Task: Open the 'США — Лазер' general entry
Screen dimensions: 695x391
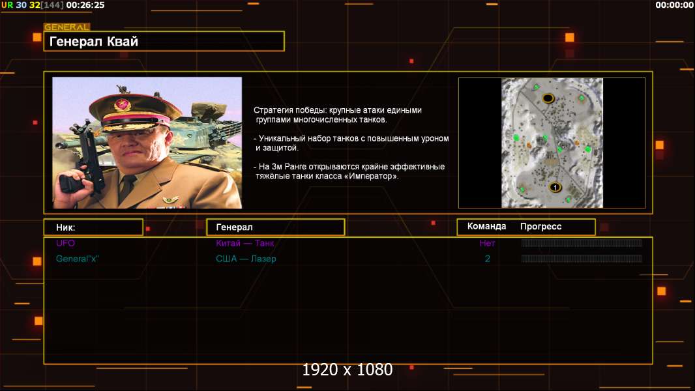Action: pyautogui.click(x=246, y=259)
